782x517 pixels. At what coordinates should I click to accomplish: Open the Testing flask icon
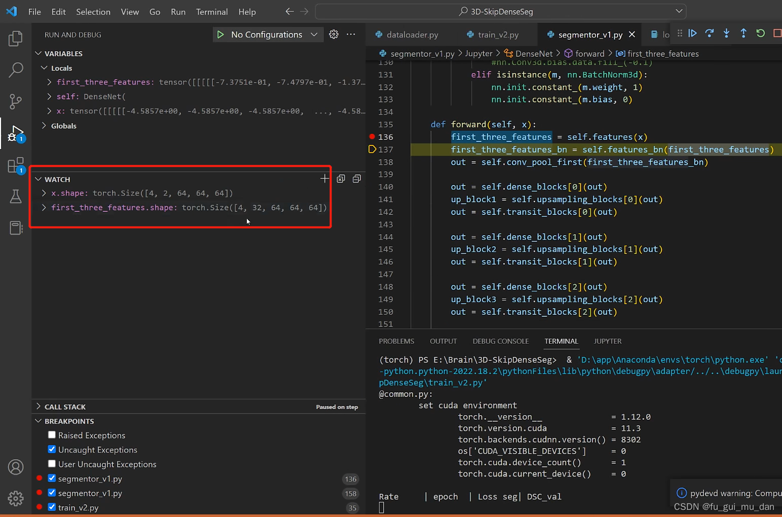16,197
